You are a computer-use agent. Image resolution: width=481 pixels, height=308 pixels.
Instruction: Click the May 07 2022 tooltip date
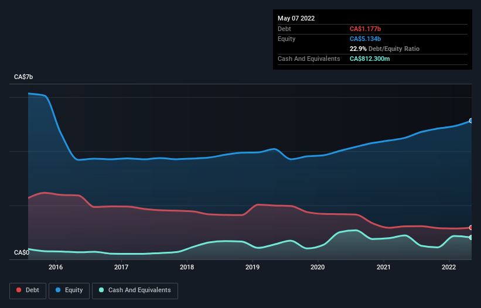pos(296,18)
